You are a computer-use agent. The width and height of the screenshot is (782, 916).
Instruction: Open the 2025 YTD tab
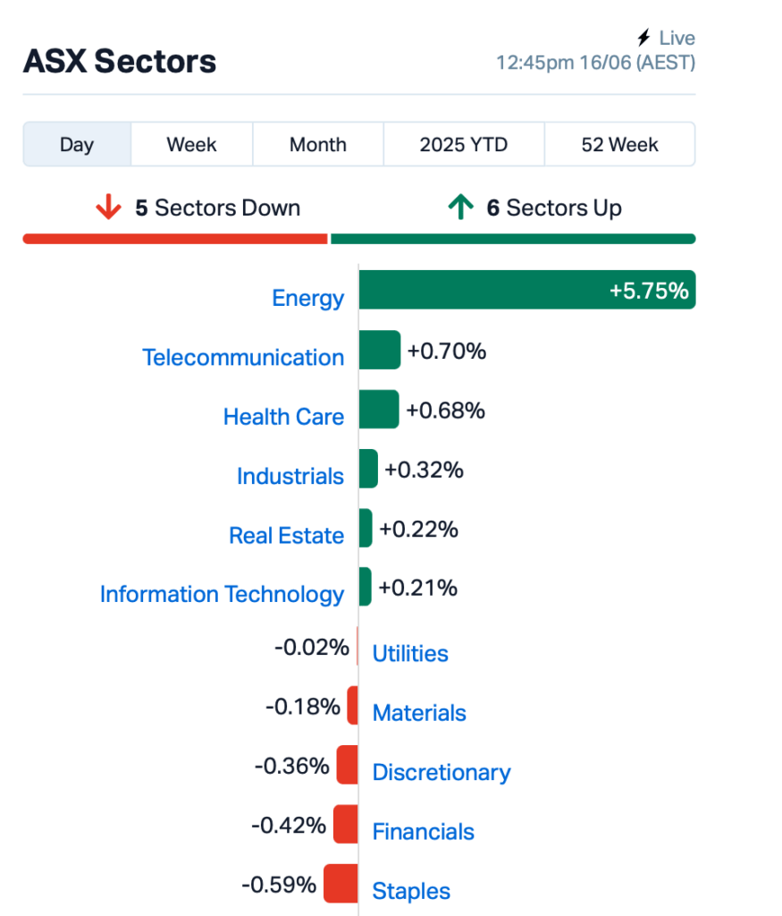coord(464,144)
